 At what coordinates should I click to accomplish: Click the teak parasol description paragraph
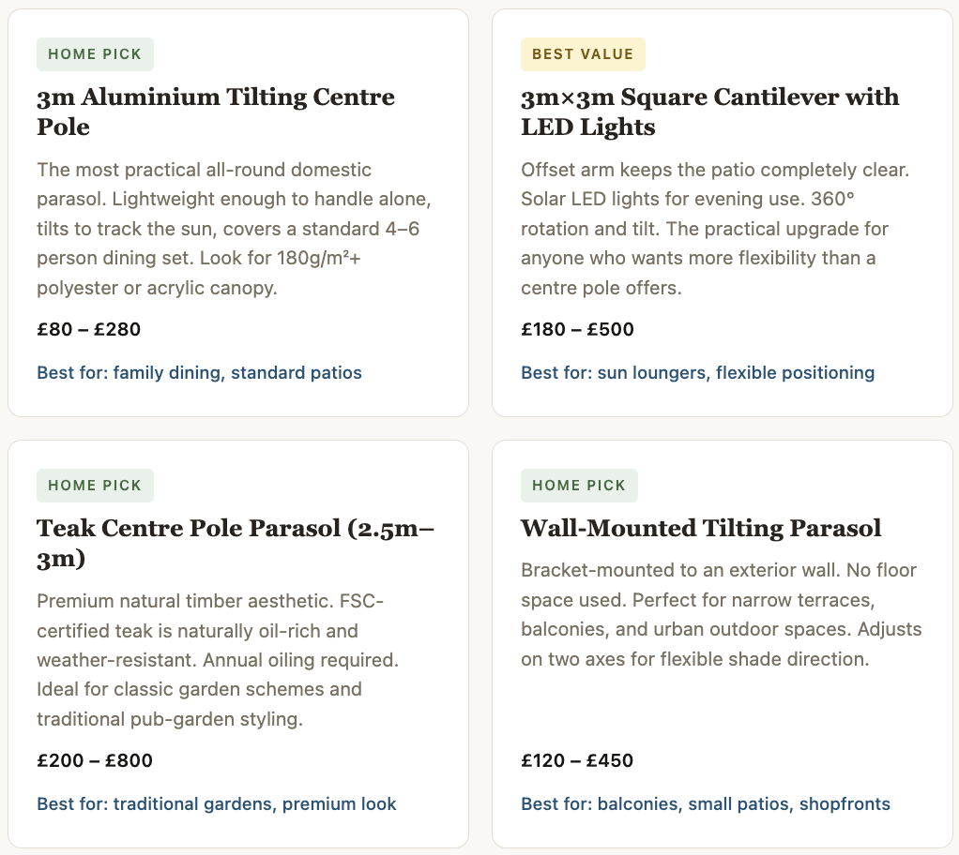click(x=218, y=660)
